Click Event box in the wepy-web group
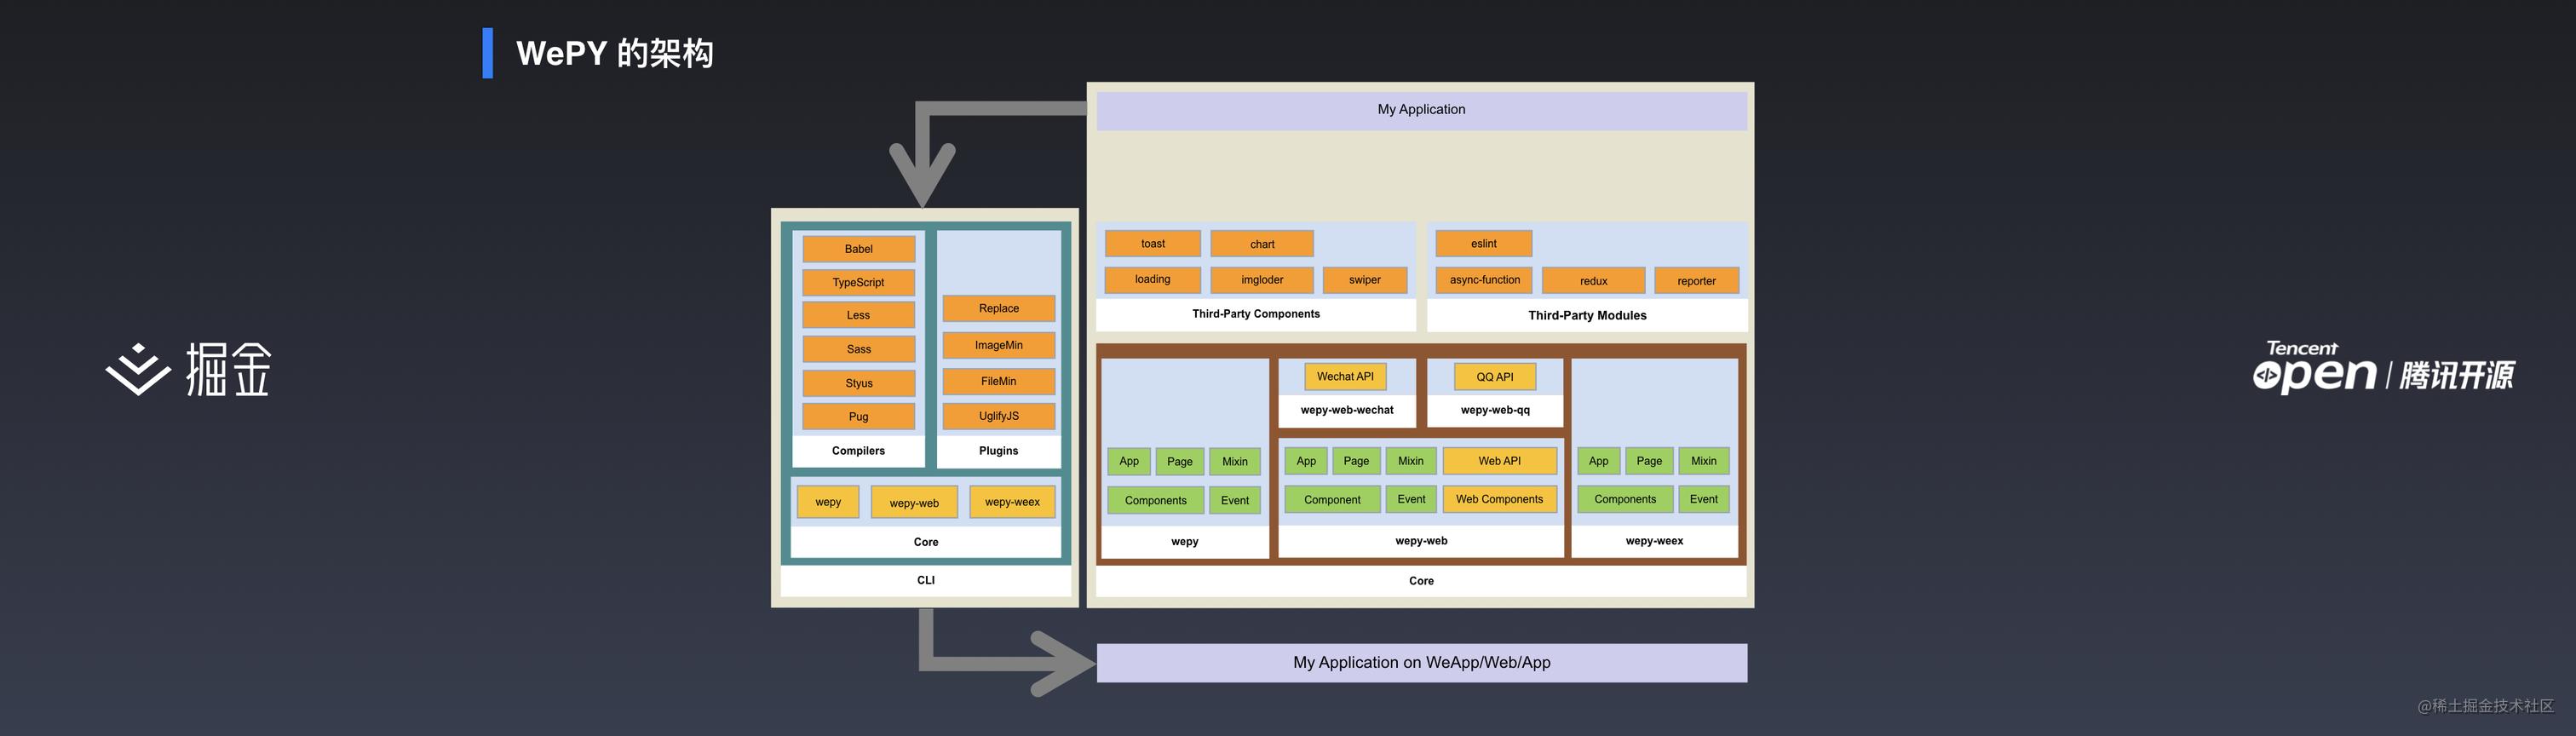The image size is (2576, 736). click(1411, 499)
